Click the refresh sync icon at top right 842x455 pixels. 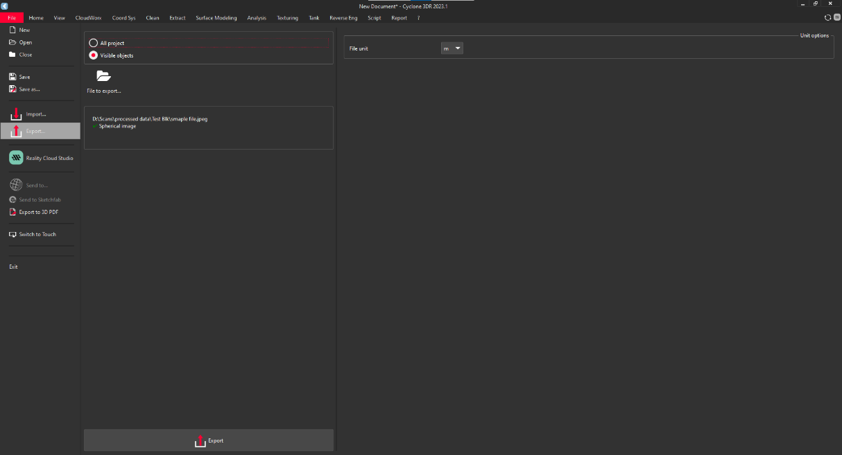[827, 17]
